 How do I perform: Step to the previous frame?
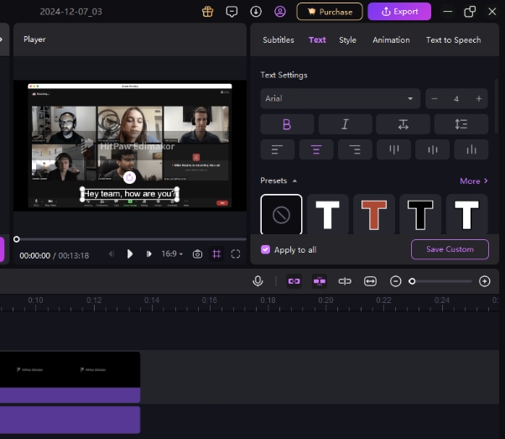click(x=112, y=254)
